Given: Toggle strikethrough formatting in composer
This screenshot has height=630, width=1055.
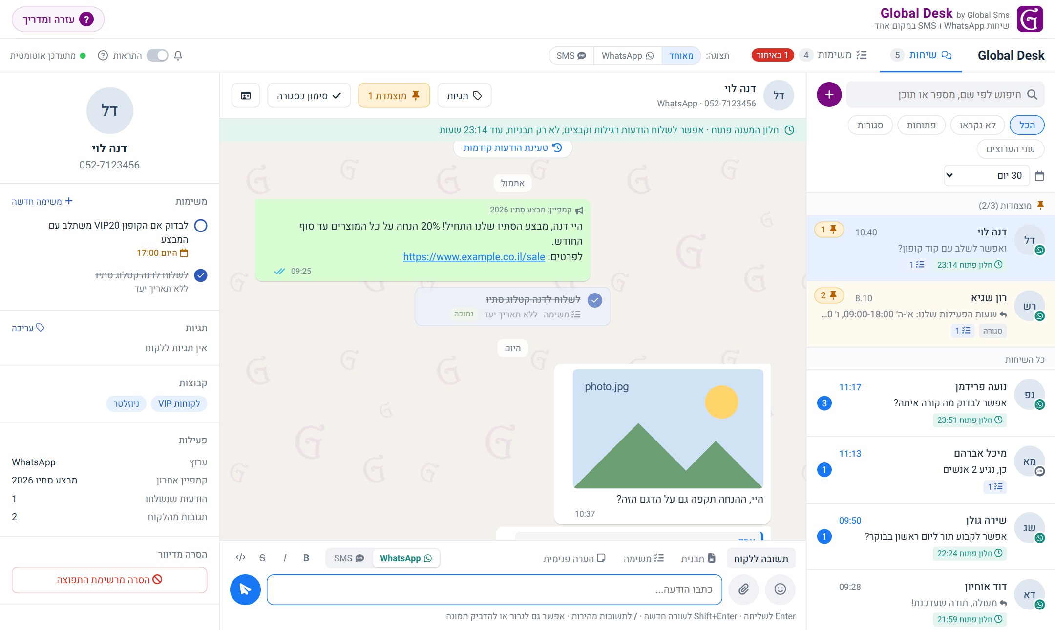Looking at the screenshot, I should 262,558.
